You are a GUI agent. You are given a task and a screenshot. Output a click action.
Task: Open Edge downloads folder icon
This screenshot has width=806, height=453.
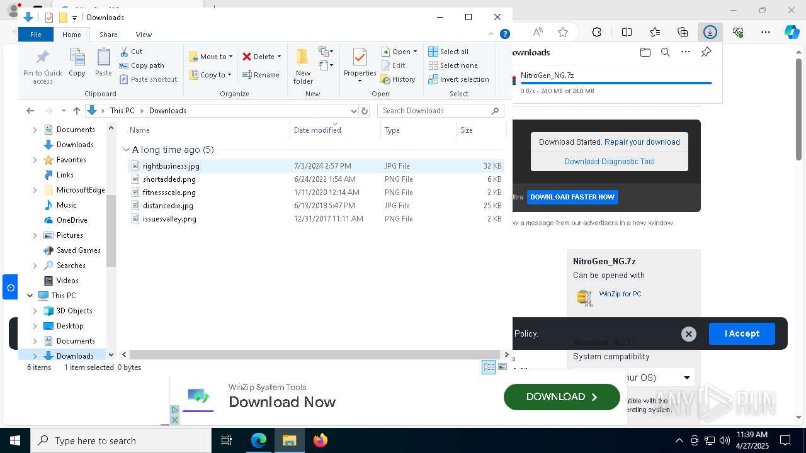[x=645, y=52]
